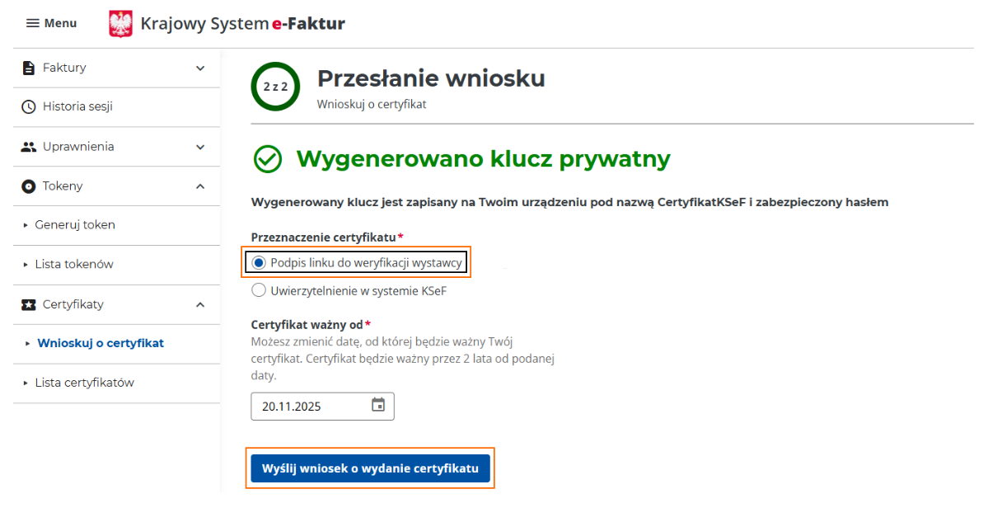Viewport: 1002px width, 522px height.
Task: Open the calendar date picker icon
Action: click(378, 405)
